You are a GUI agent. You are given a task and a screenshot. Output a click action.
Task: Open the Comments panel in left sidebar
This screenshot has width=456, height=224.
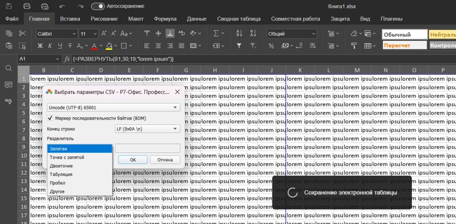pos(9,85)
